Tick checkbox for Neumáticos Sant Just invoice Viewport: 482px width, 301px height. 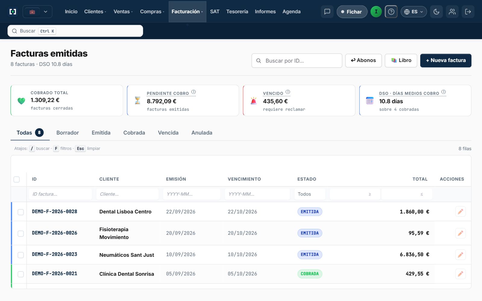click(x=20, y=255)
